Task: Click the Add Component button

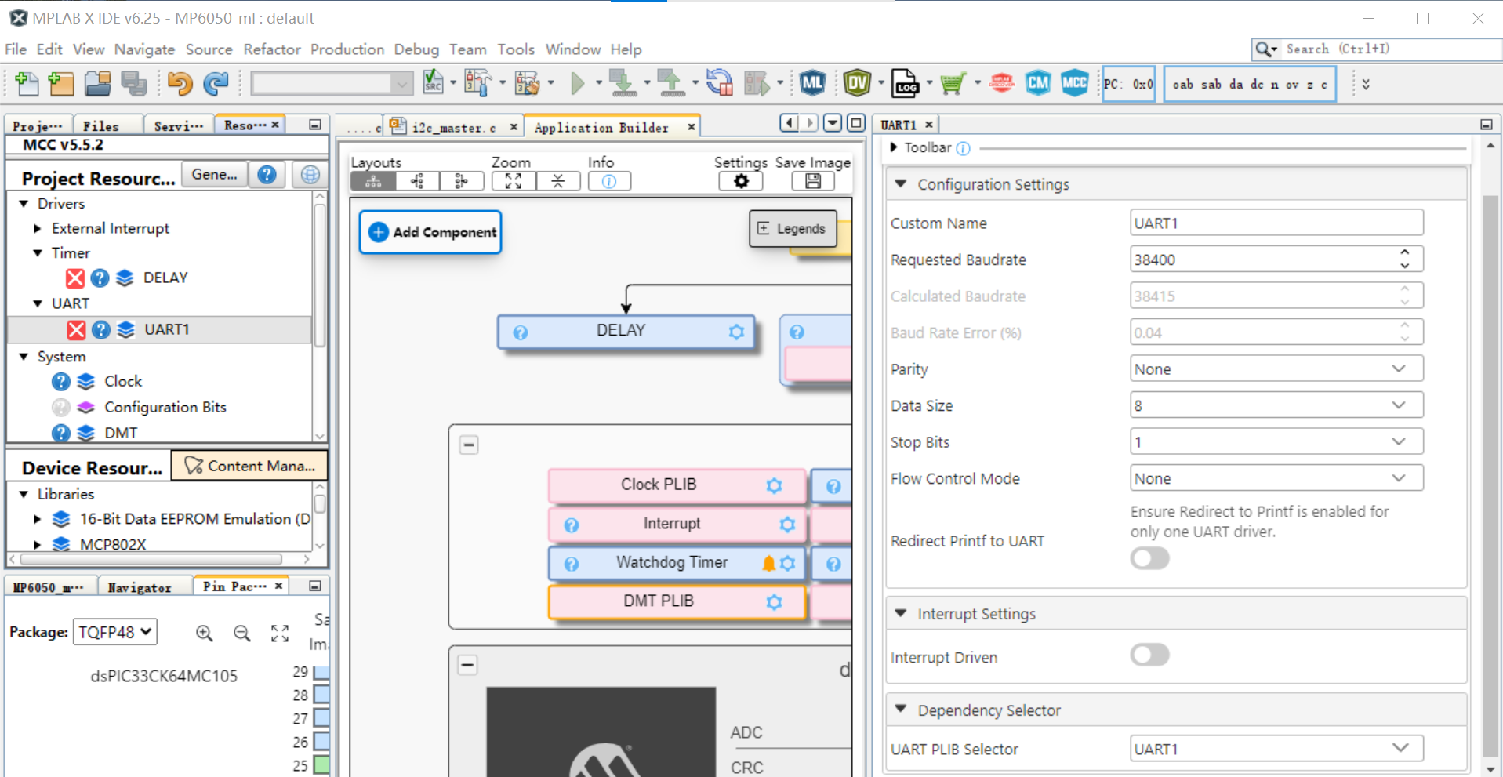Action: (430, 232)
